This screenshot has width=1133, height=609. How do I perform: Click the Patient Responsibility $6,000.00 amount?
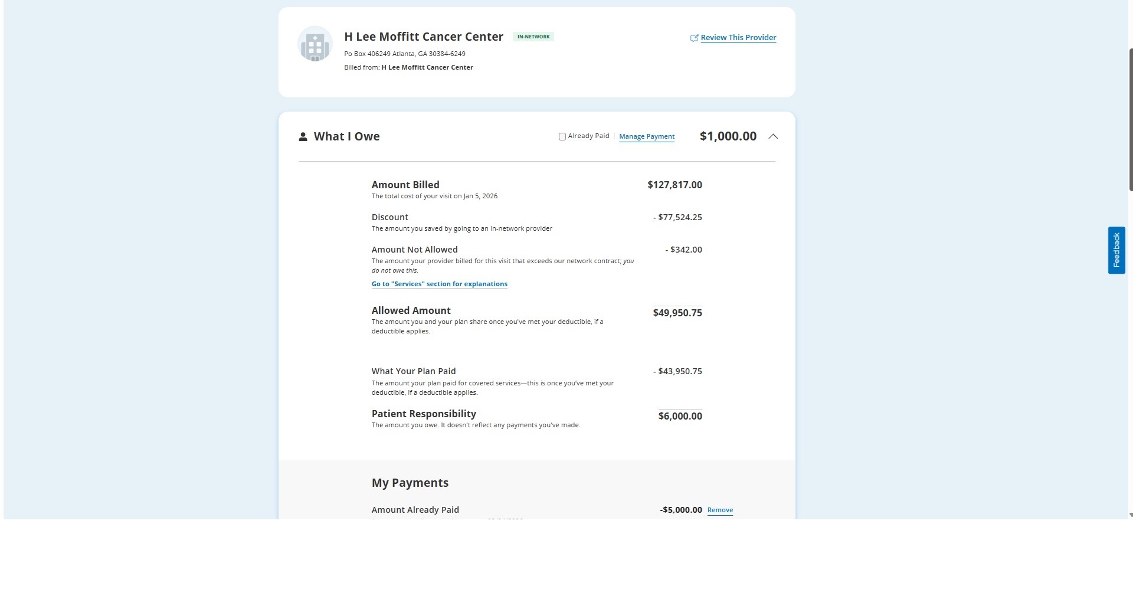pyautogui.click(x=680, y=416)
